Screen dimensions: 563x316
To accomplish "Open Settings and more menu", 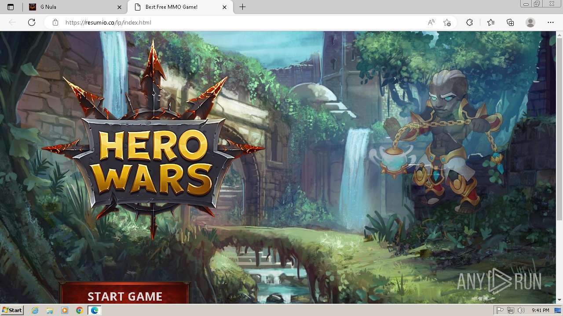I will pyautogui.click(x=551, y=22).
